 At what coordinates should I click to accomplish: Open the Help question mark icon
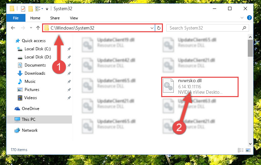coord(249,18)
